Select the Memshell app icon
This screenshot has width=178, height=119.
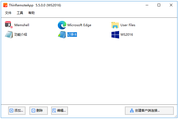point(9,25)
